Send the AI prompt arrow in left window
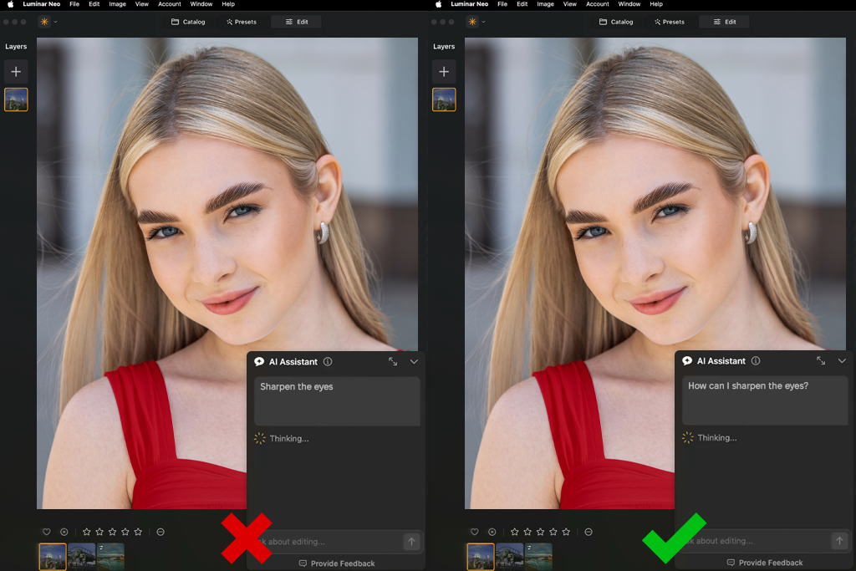The image size is (856, 571). click(411, 542)
